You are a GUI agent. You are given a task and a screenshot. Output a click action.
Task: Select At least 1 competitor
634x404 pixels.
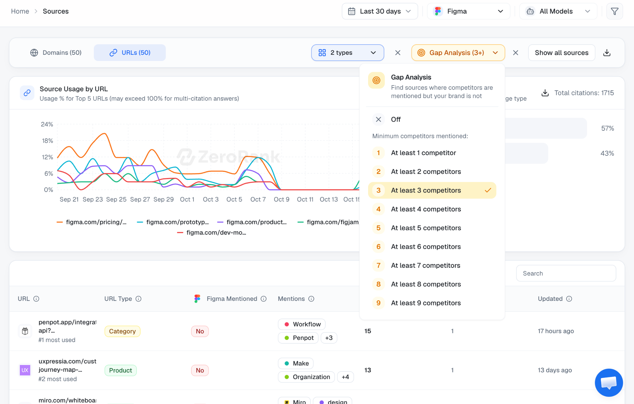[x=432, y=153]
